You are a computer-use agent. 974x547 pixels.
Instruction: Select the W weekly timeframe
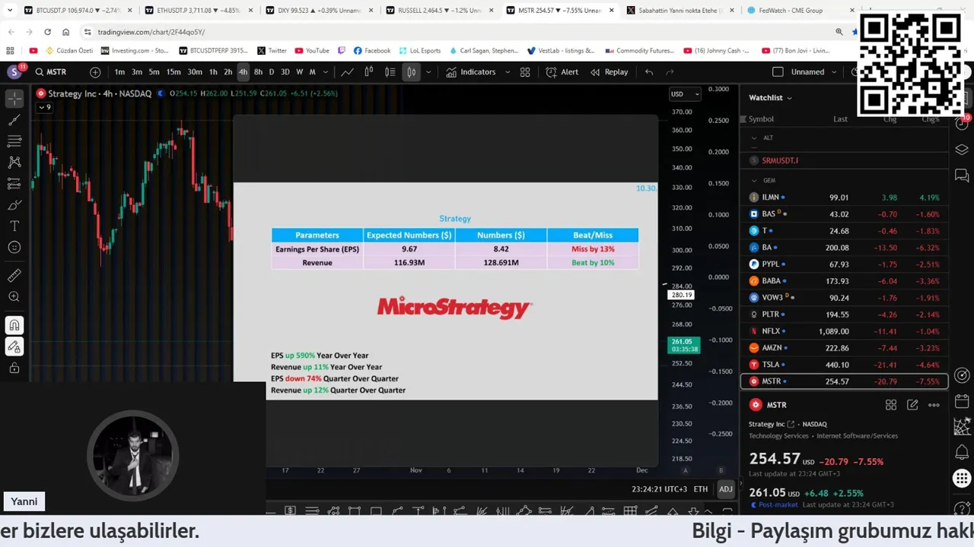[x=299, y=72]
